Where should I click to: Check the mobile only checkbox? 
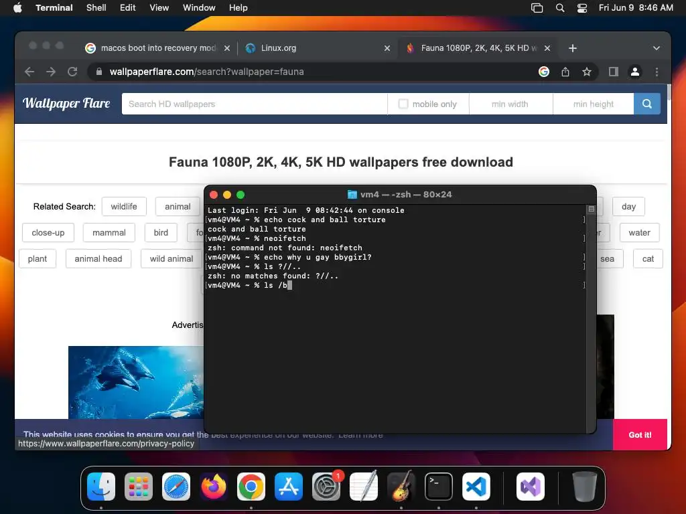point(403,104)
